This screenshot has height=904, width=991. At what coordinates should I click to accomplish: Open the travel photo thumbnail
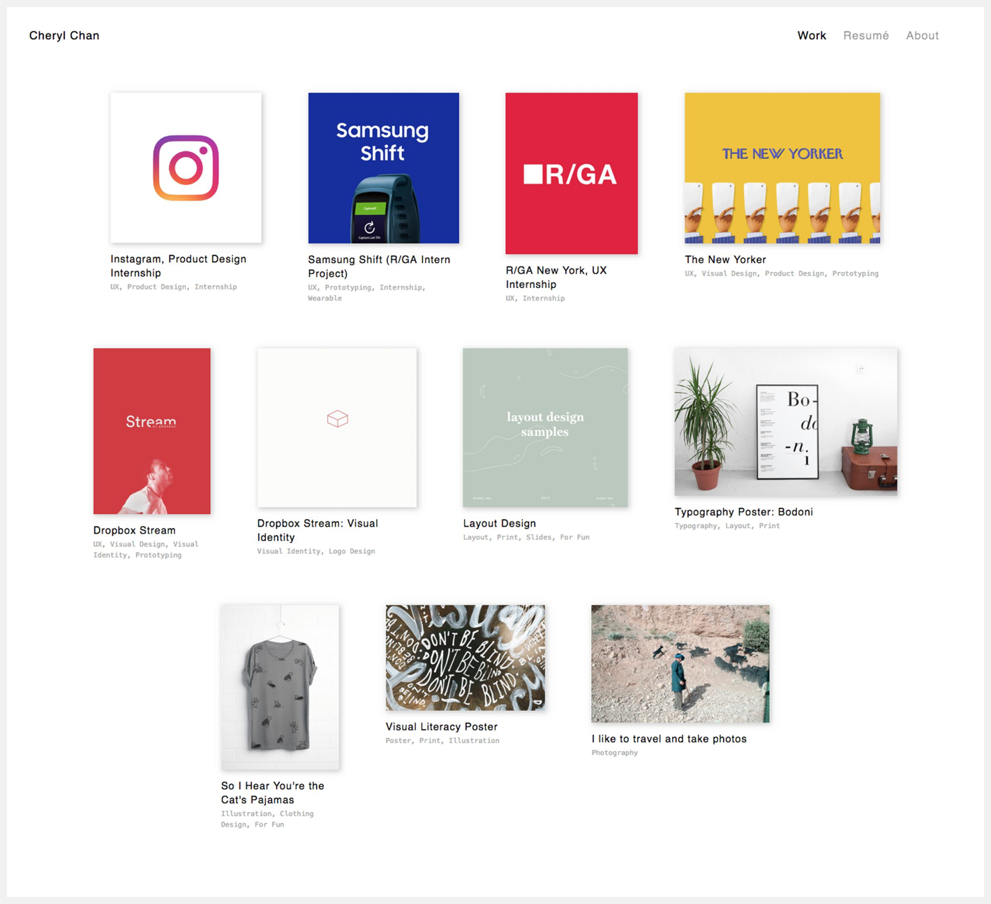[680, 664]
